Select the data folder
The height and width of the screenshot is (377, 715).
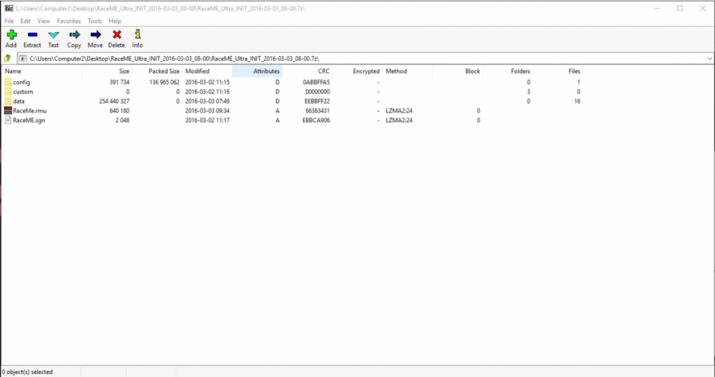pyautogui.click(x=19, y=101)
